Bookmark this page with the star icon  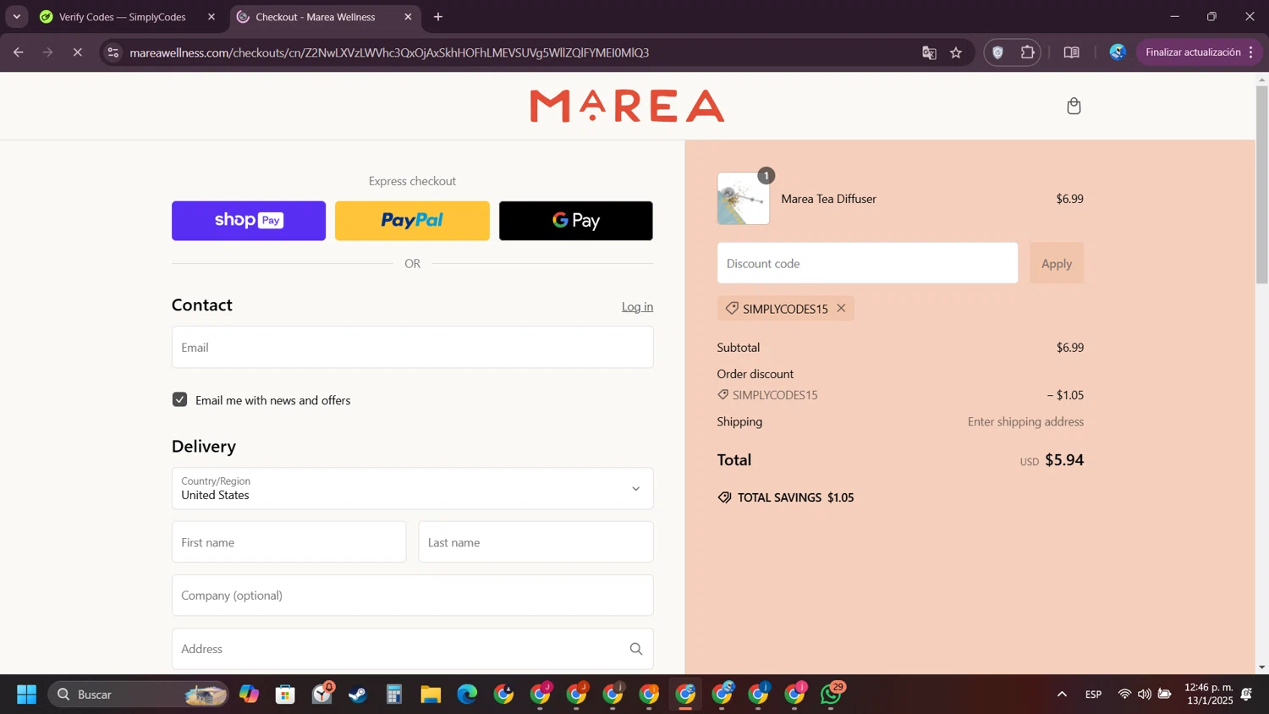[956, 52]
